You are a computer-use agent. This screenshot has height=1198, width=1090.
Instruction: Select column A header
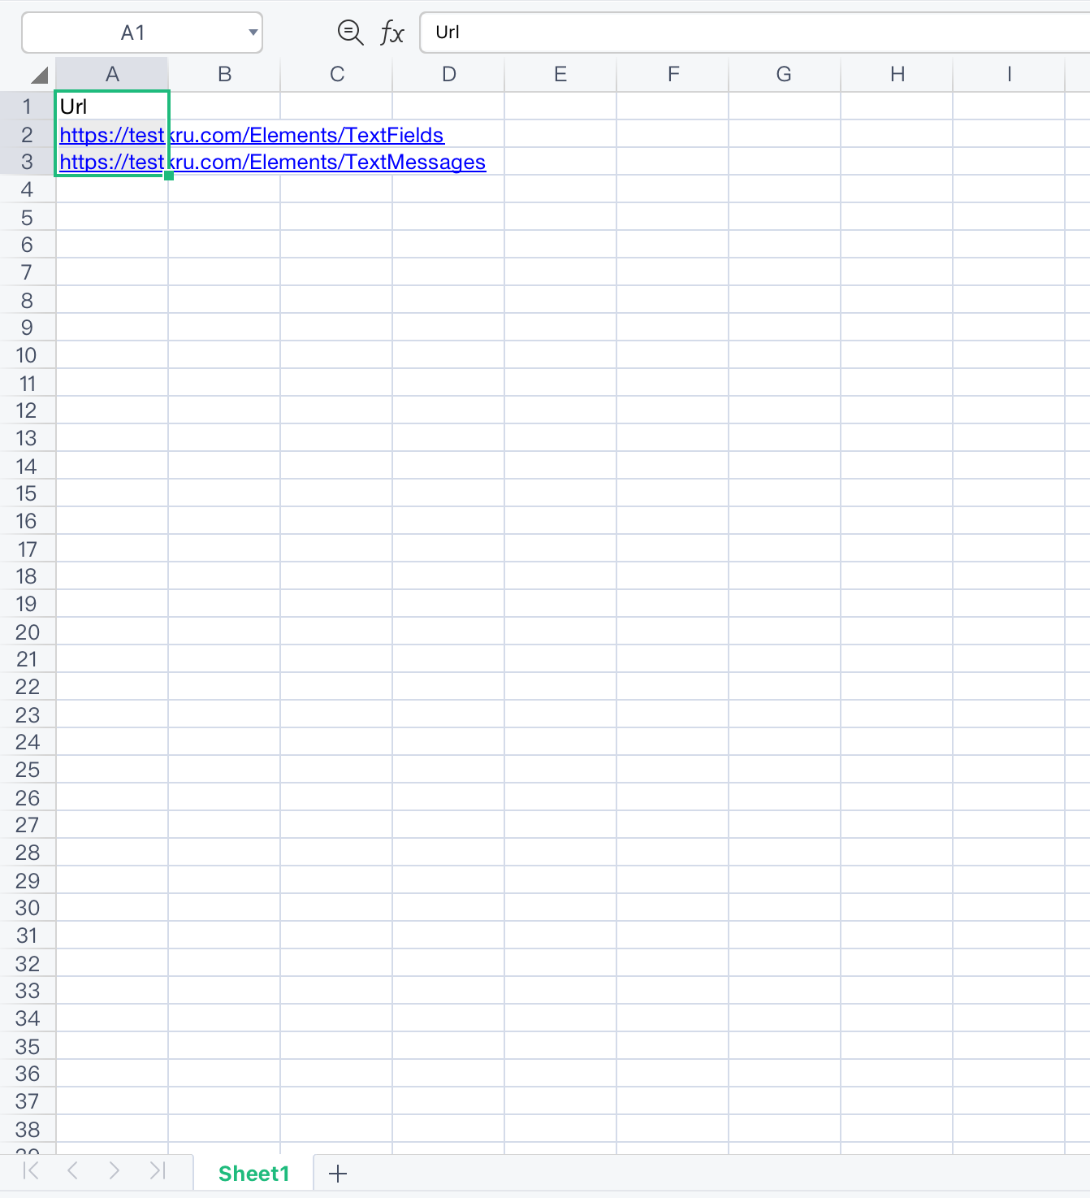point(111,74)
